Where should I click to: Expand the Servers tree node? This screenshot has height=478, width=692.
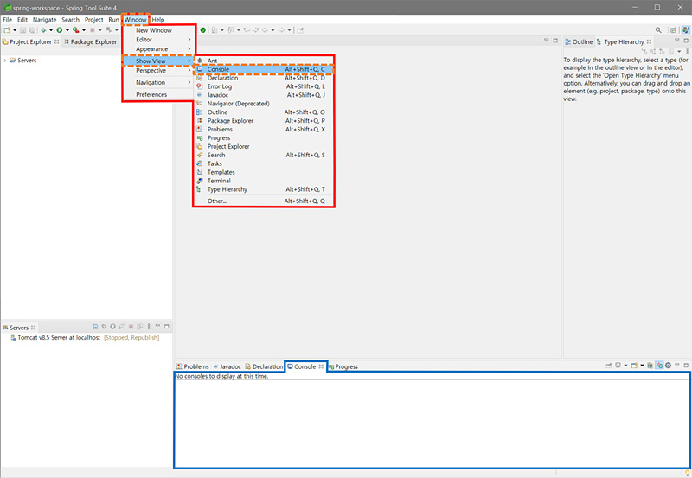pos(5,60)
